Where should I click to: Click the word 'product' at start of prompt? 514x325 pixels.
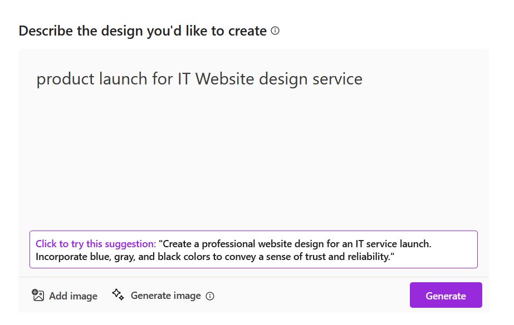[x=65, y=80]
